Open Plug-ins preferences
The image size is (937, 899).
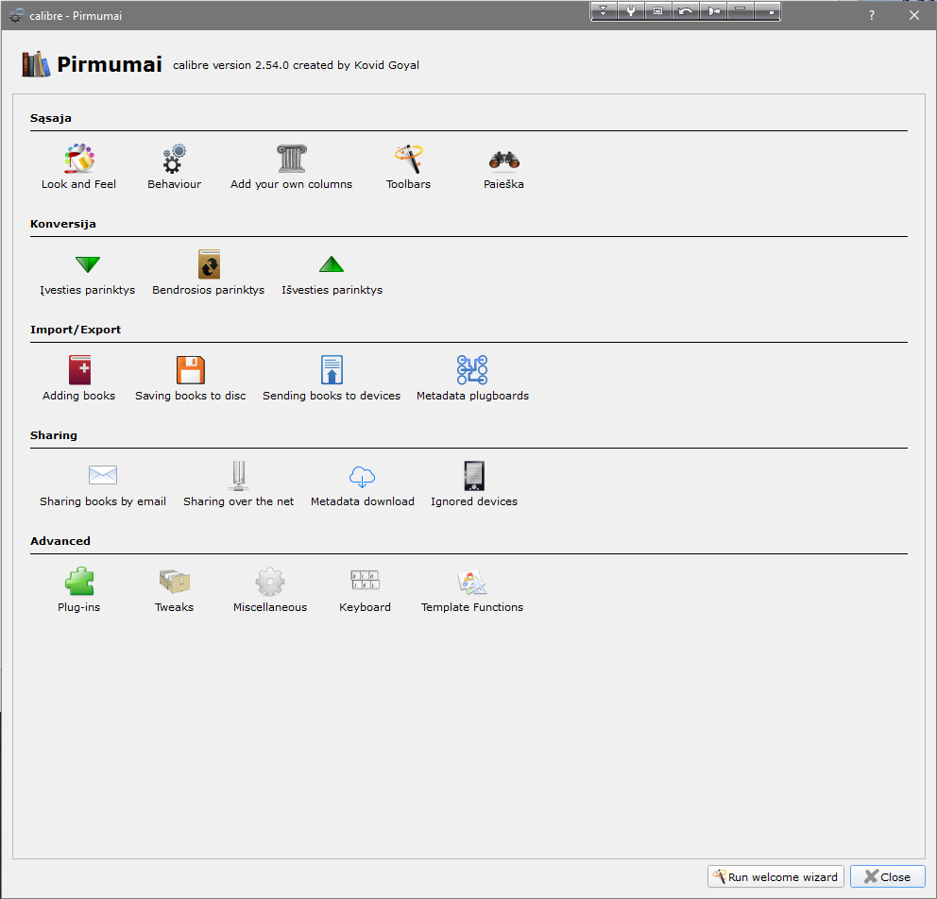[79, 589]
